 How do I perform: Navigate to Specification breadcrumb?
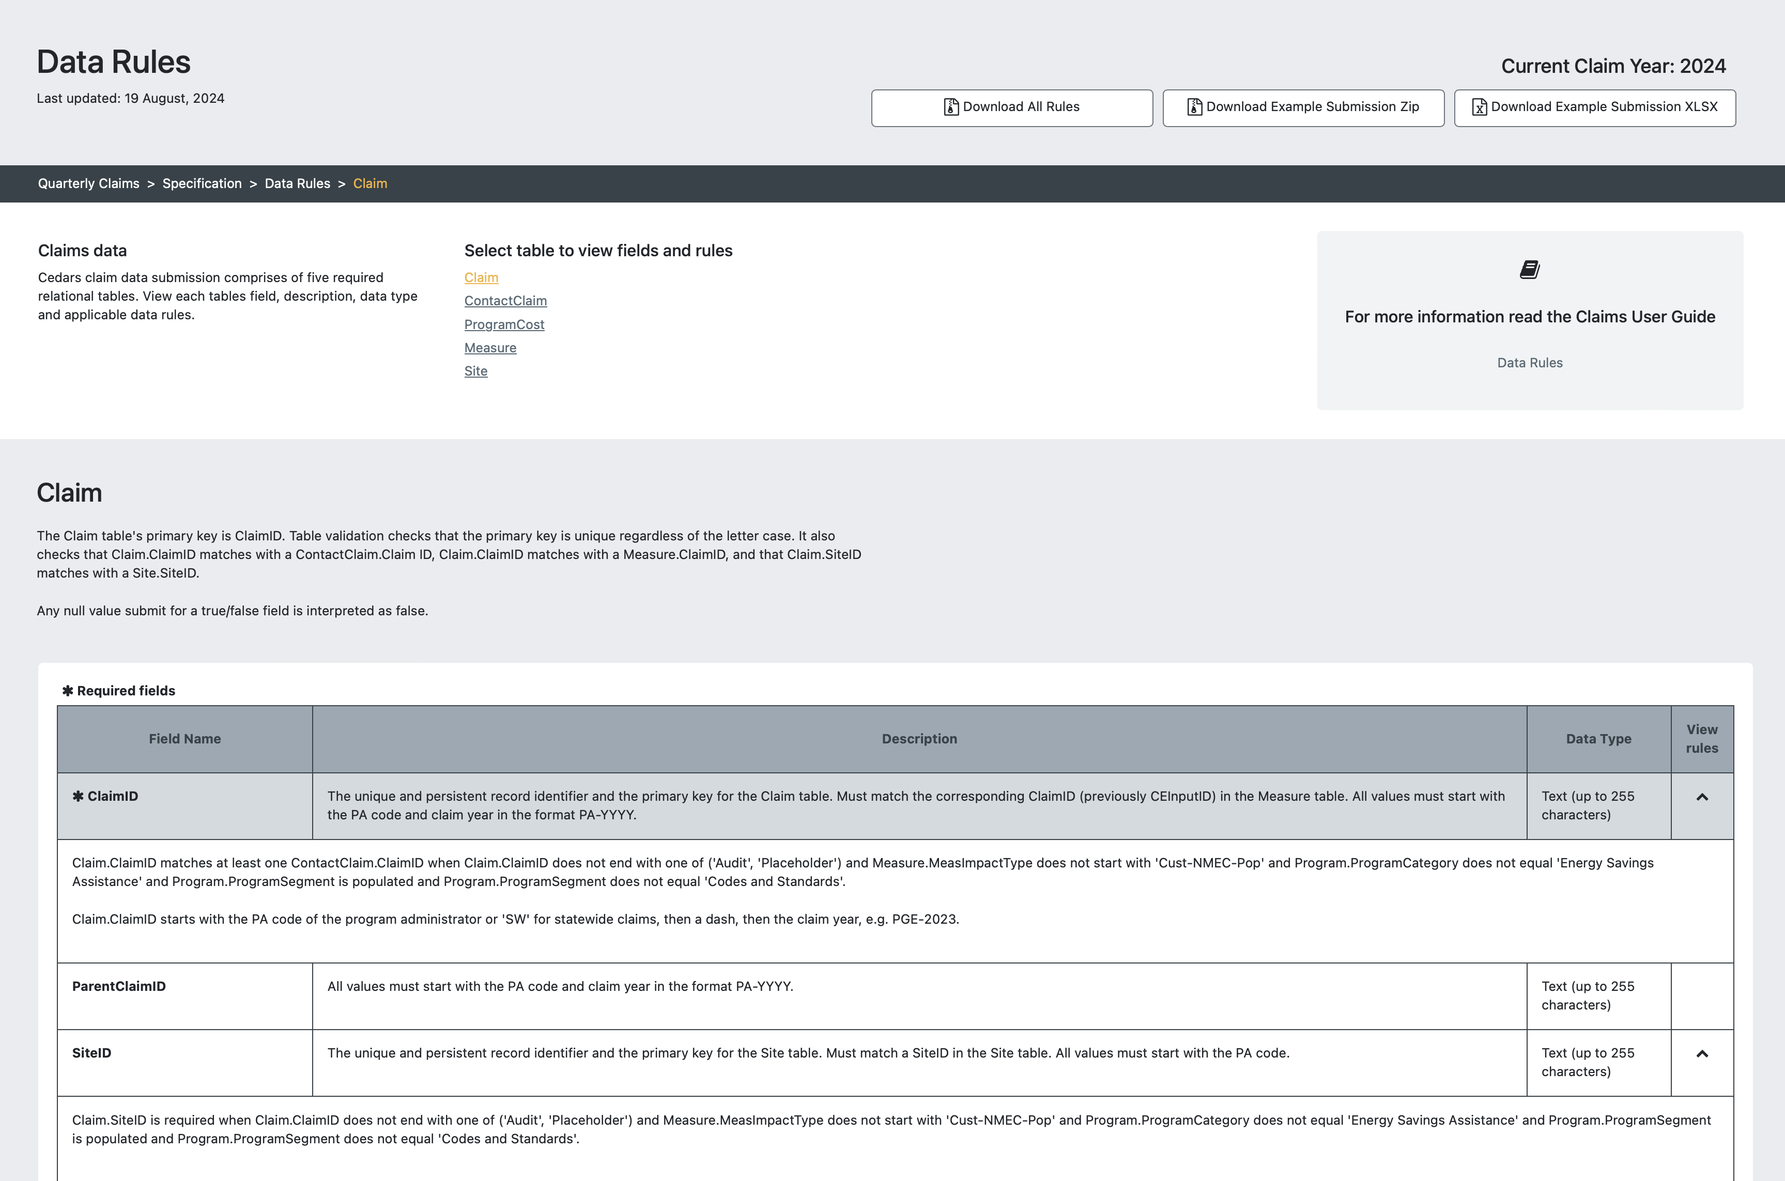tap(202, 184)
